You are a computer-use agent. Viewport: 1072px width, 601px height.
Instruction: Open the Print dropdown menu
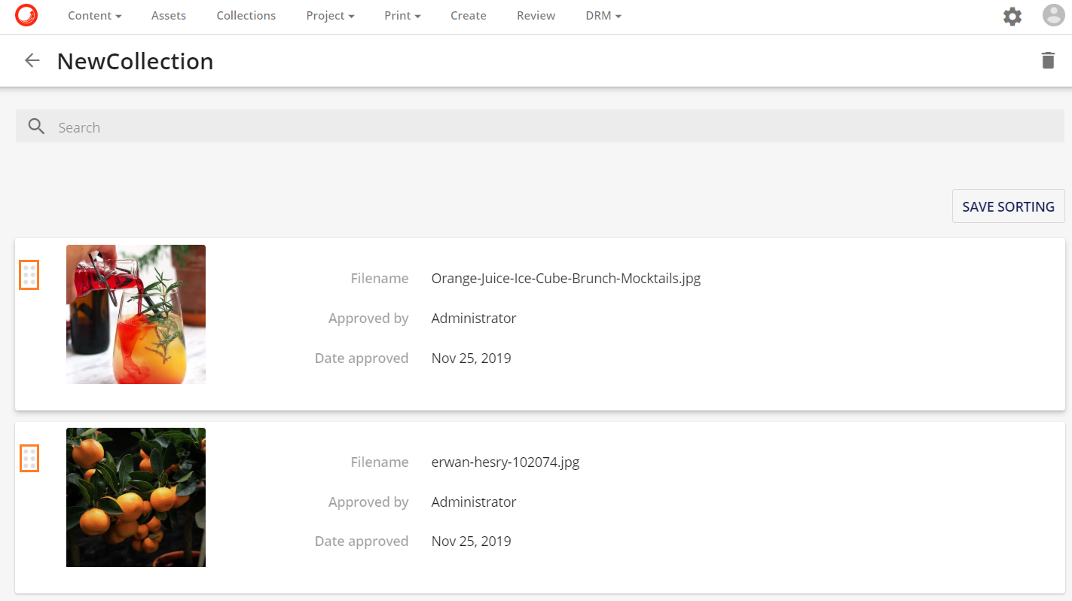pyautogui.click(x=402, y=15)
